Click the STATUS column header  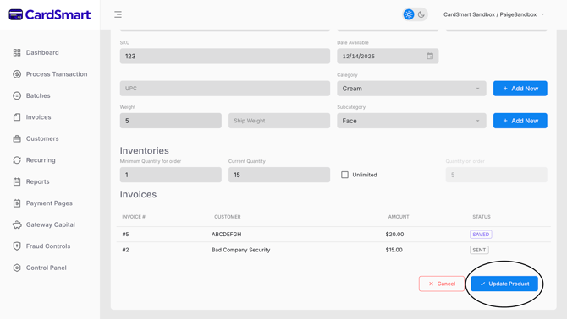click(482, 217)
